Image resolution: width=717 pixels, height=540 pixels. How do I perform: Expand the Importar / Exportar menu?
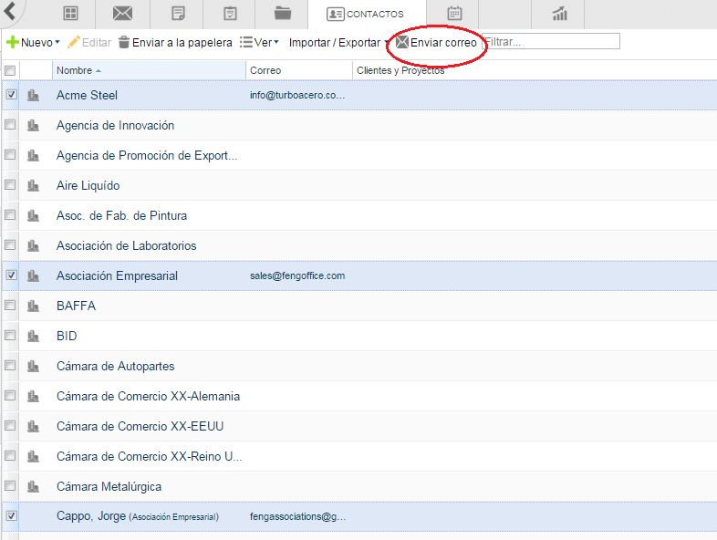(x=336, y=43)
